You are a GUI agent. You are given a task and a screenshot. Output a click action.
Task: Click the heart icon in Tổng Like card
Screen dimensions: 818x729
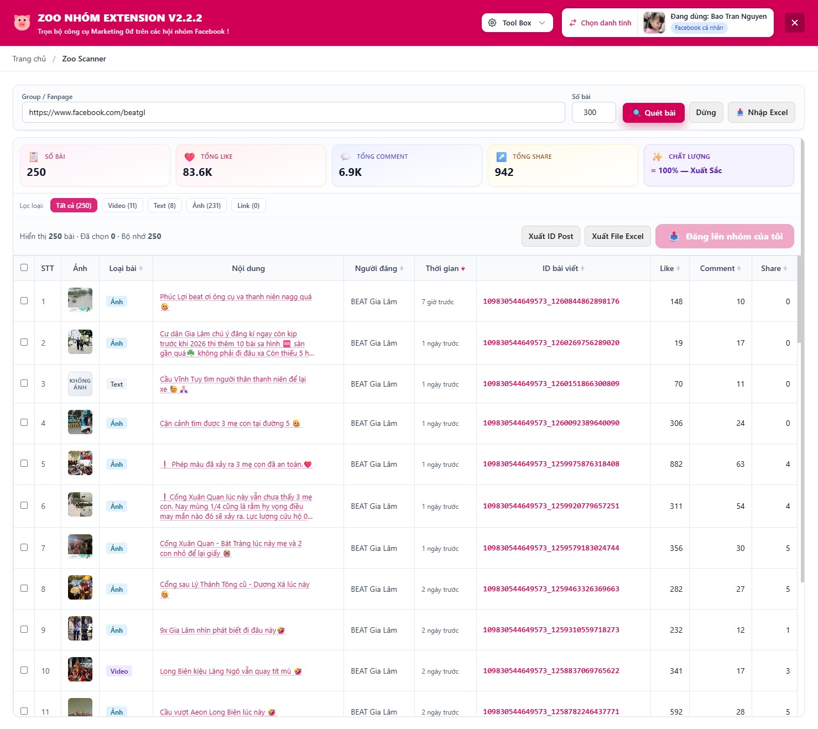(189, 157)
